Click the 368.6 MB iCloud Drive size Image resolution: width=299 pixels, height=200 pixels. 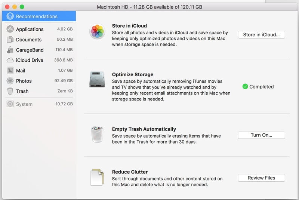(63, 60)
